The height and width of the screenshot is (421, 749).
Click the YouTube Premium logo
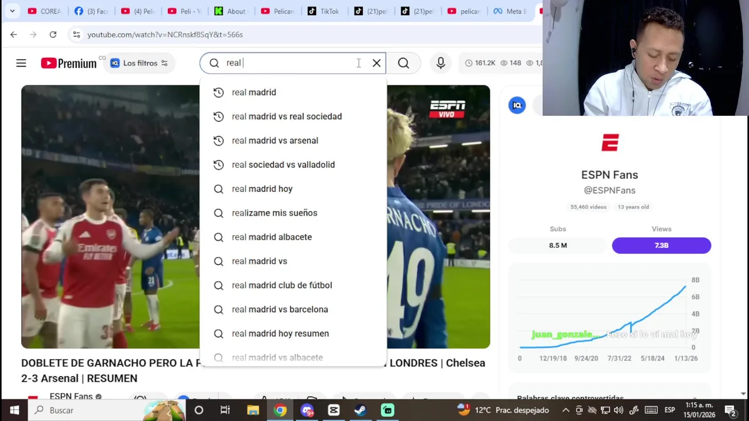(x=68, y=63)
